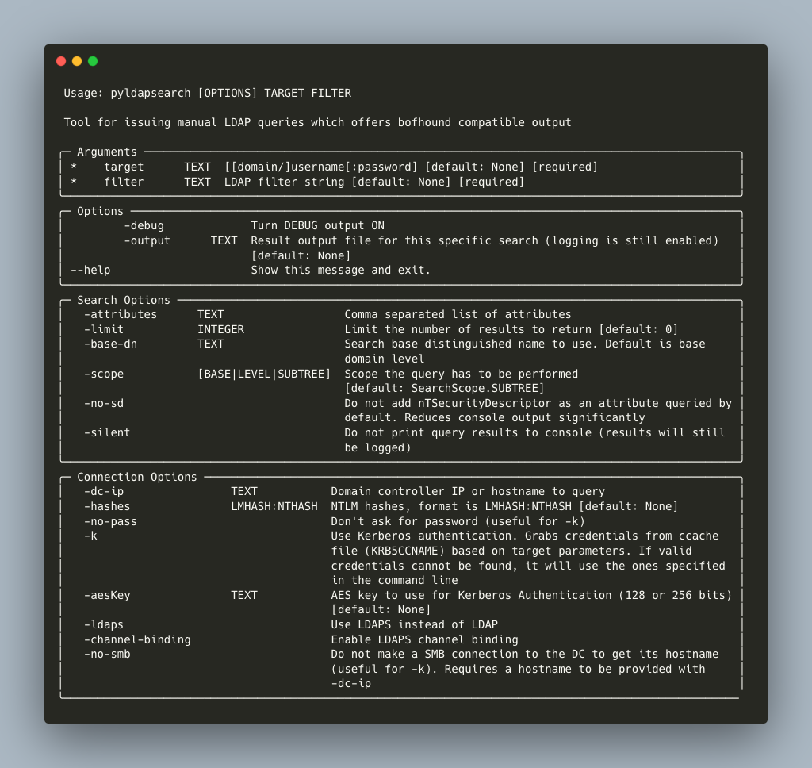Click 'Use LDAPS instead of LDAP' text

pos(414,625)
